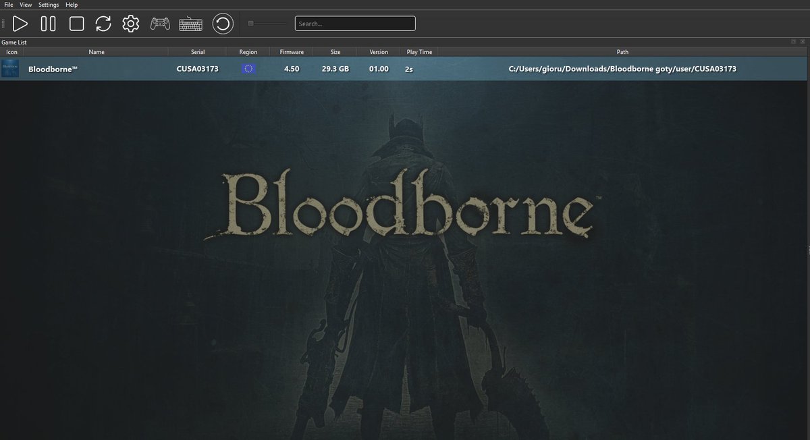810x440 pixels.
Task: Sort by the Firmware column header
Action: pos(292,52)
